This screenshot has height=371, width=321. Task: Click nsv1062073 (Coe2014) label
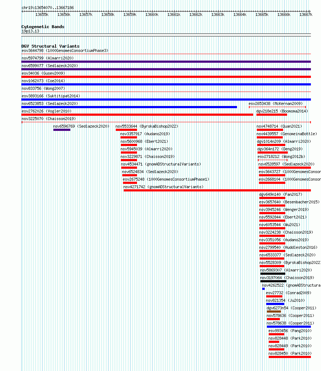click(43, 81)
